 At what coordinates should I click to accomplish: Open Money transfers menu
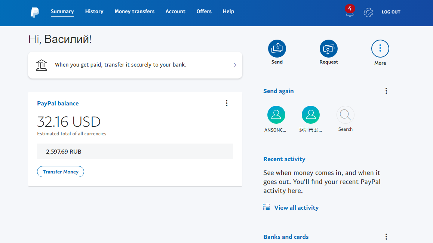[x=135, y=11]
